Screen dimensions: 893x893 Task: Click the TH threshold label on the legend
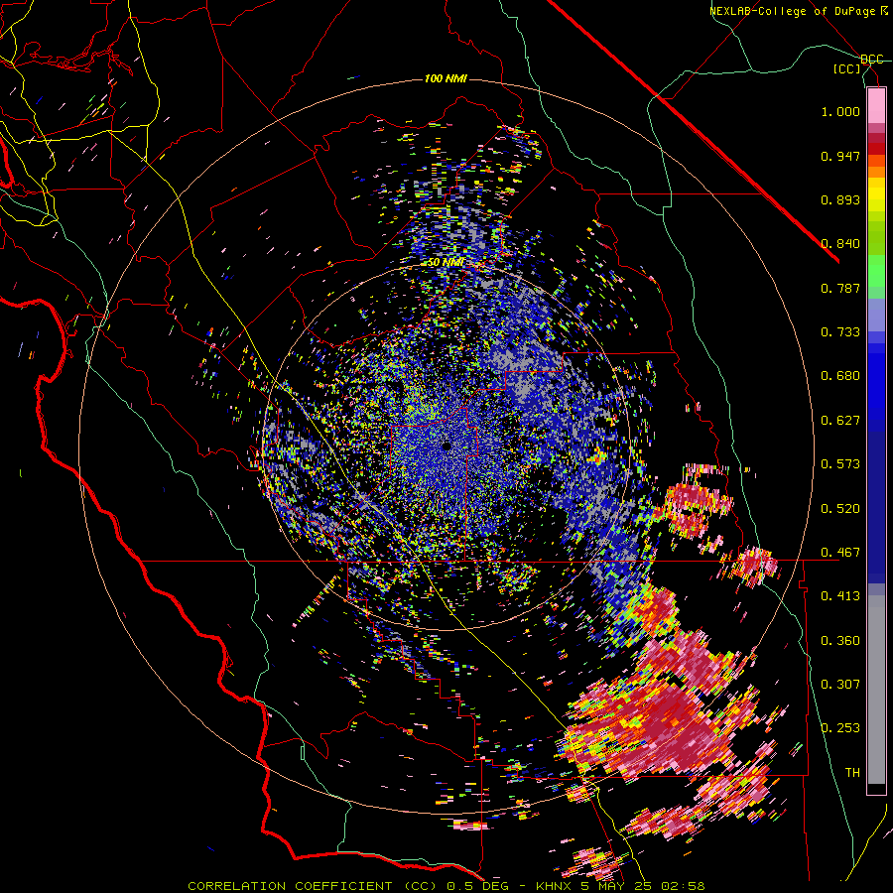(852, 773)
